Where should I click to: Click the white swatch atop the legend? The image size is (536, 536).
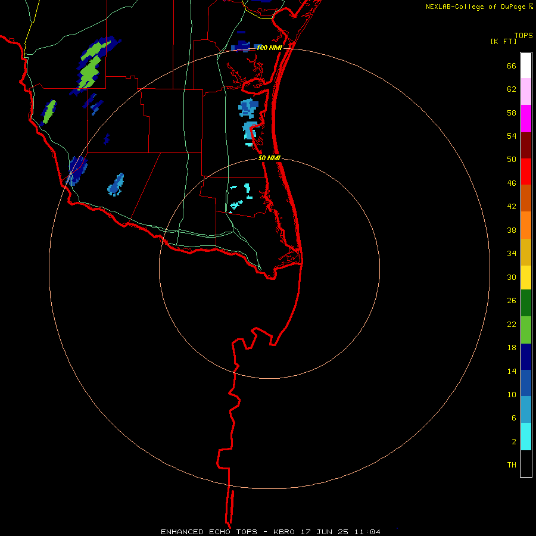click(x=526, y=66)
